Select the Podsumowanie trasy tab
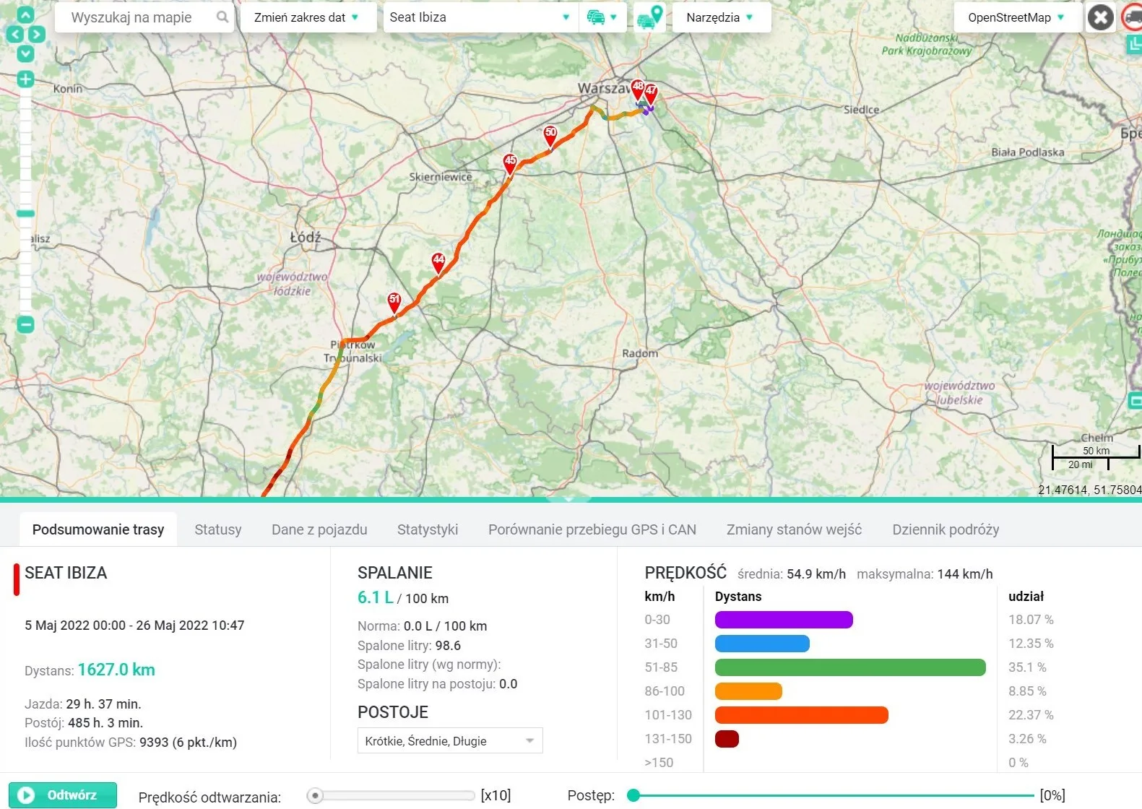 [x=98, y=529]
